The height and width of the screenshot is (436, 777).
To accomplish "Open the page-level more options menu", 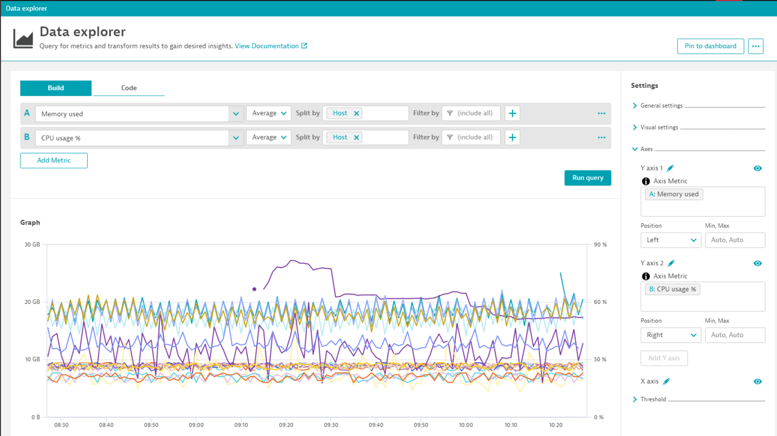I will (755, 46).
